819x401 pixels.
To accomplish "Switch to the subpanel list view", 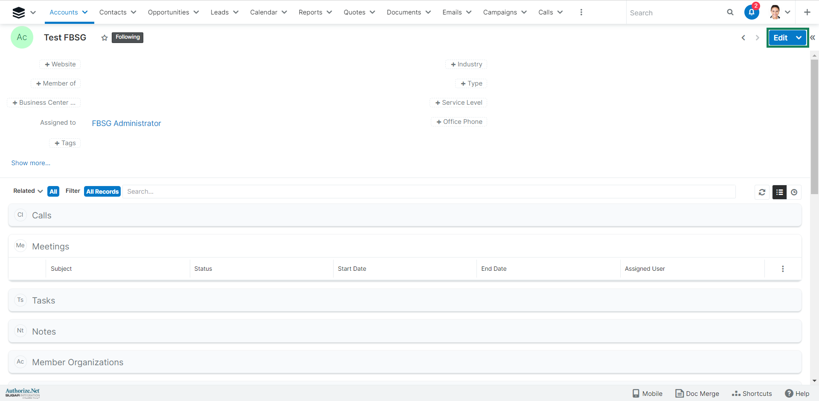I will (779, 192).
